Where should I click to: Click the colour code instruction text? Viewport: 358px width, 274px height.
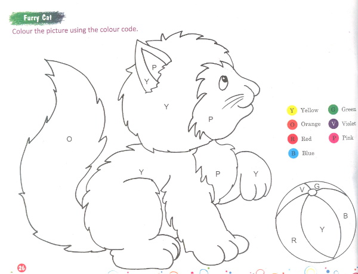(x=75, y=30)
